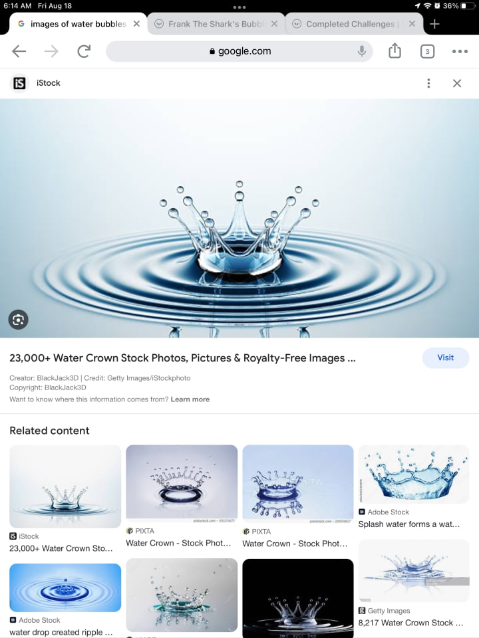Screen dimensions: 479x638
Task: Open the share sheet icon
Action: [x=395, y=51]
